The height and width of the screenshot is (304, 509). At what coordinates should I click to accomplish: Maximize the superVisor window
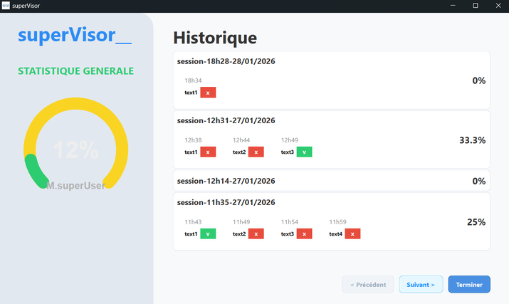tap(476, 6)
